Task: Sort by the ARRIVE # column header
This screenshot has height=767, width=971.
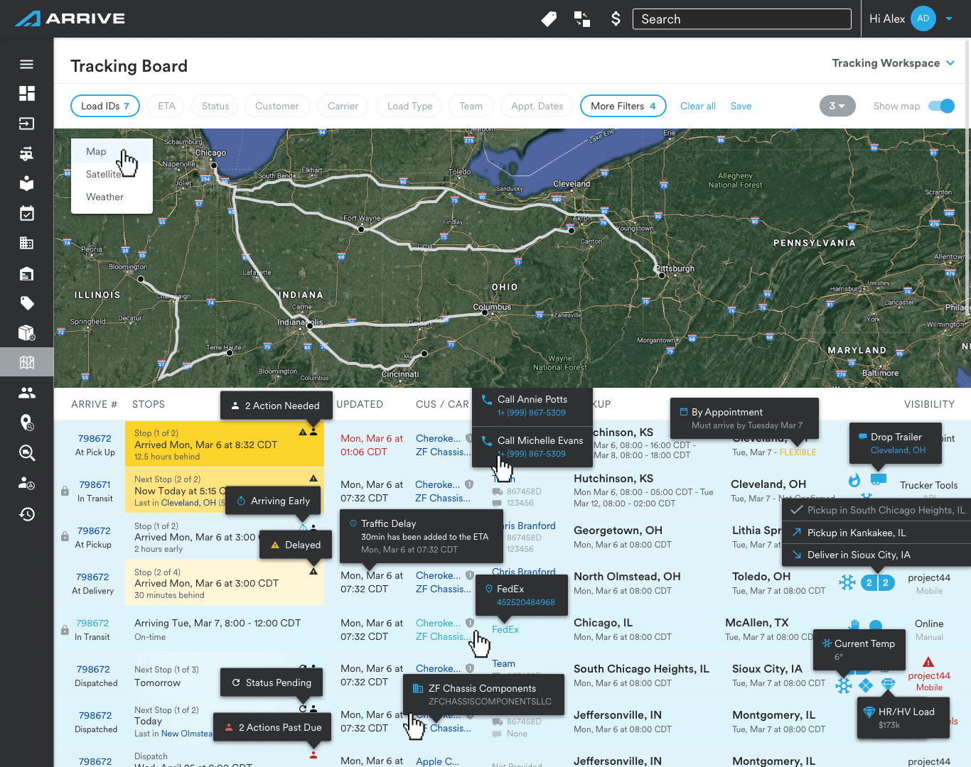Action: (x=94, y=404)
